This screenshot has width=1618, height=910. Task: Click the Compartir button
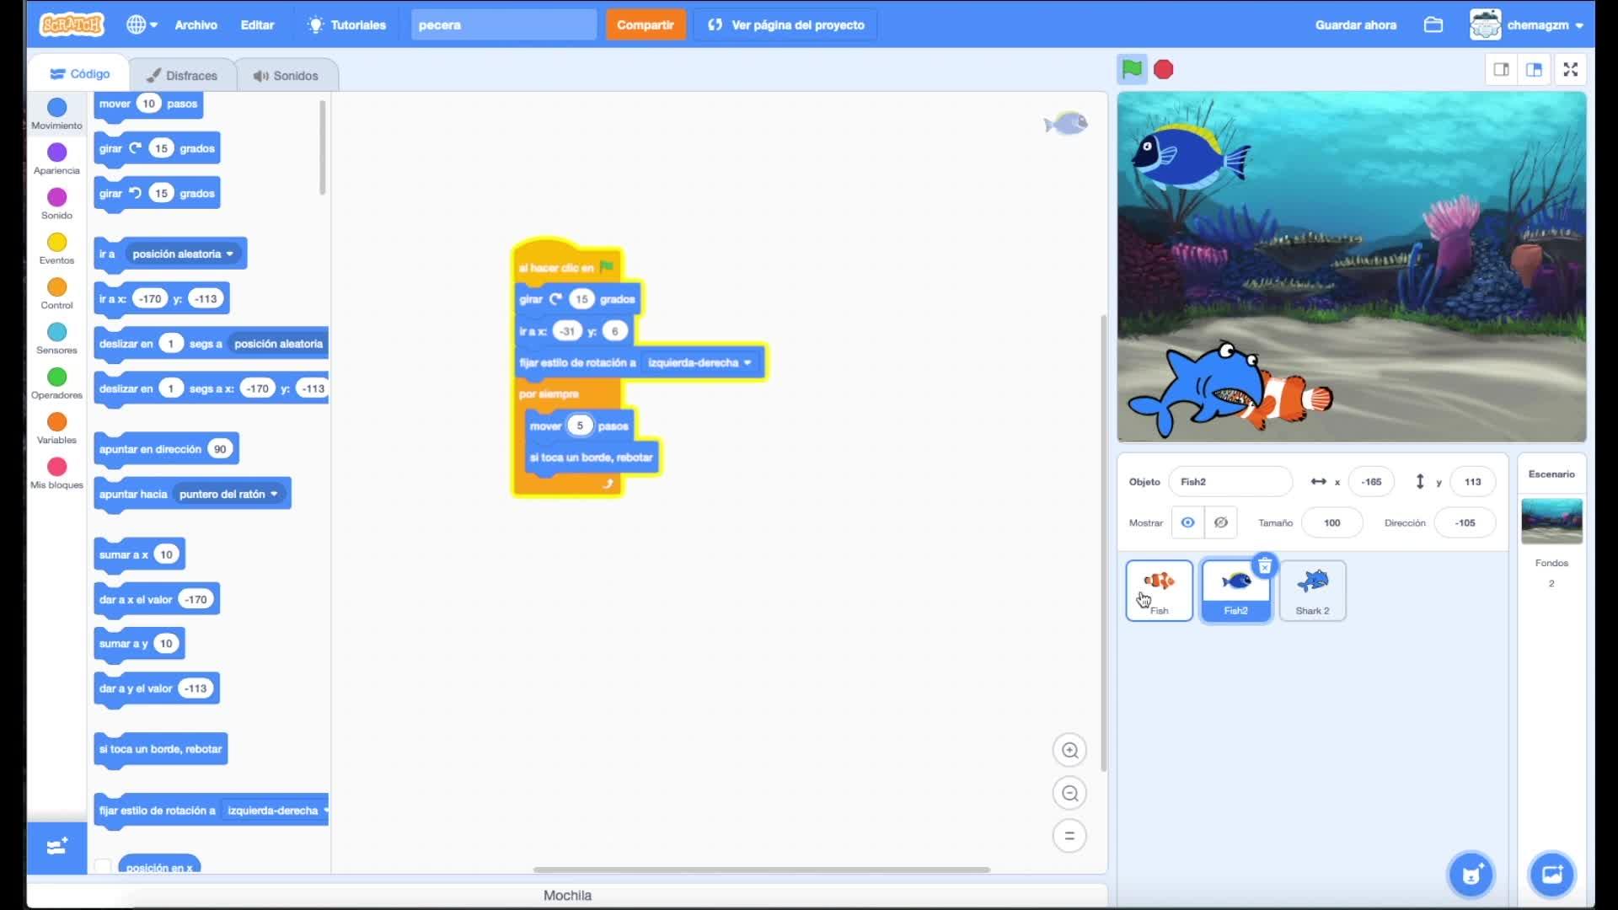click(645, 24)
